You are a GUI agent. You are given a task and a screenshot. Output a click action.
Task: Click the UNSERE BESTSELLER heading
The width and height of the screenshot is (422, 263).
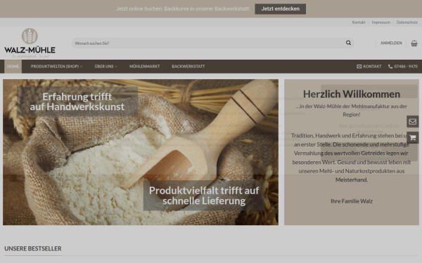33,248
